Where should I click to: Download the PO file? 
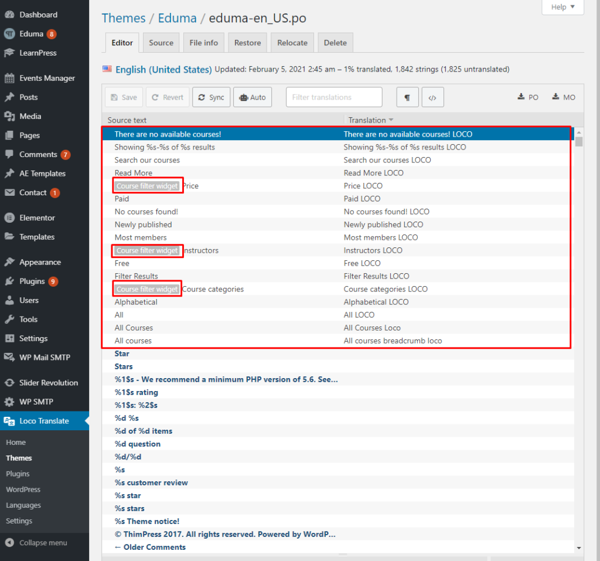(x=527, y=97)
